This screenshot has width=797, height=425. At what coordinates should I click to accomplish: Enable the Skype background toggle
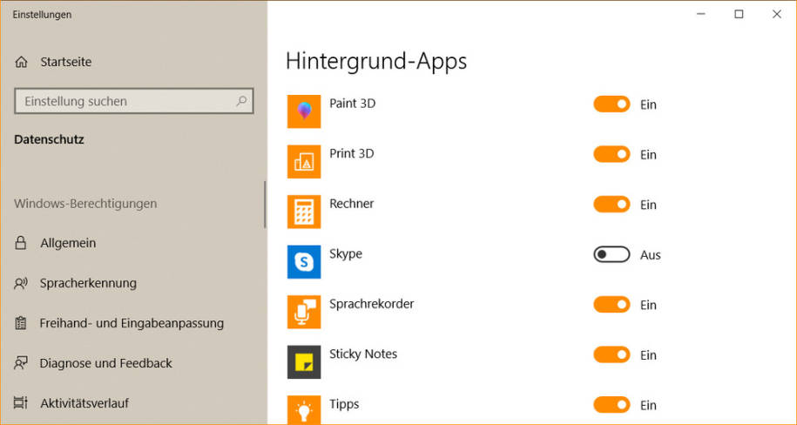click(611, 254)
